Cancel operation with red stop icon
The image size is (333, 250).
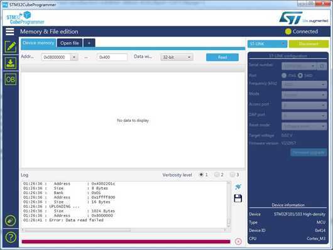(x=238, y=241)
